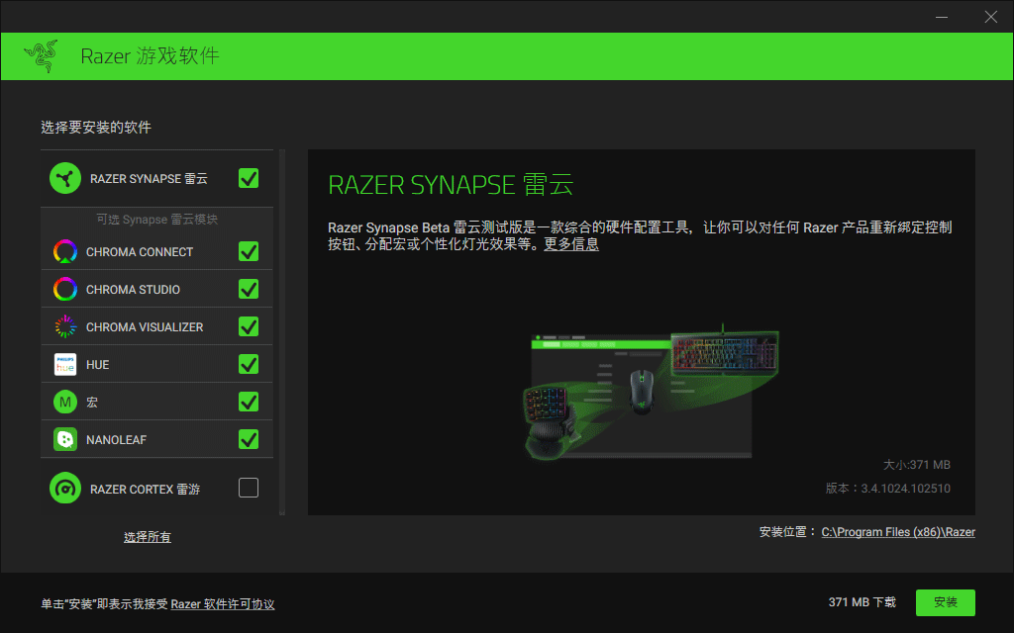
Task: Click the Razer Cortex icon
Action: (65, 489)
